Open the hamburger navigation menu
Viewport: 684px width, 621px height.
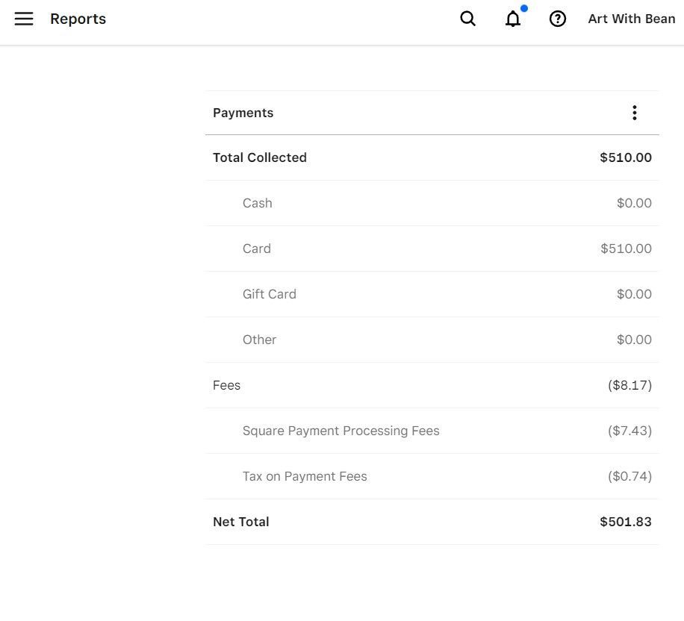pos(24,19)
